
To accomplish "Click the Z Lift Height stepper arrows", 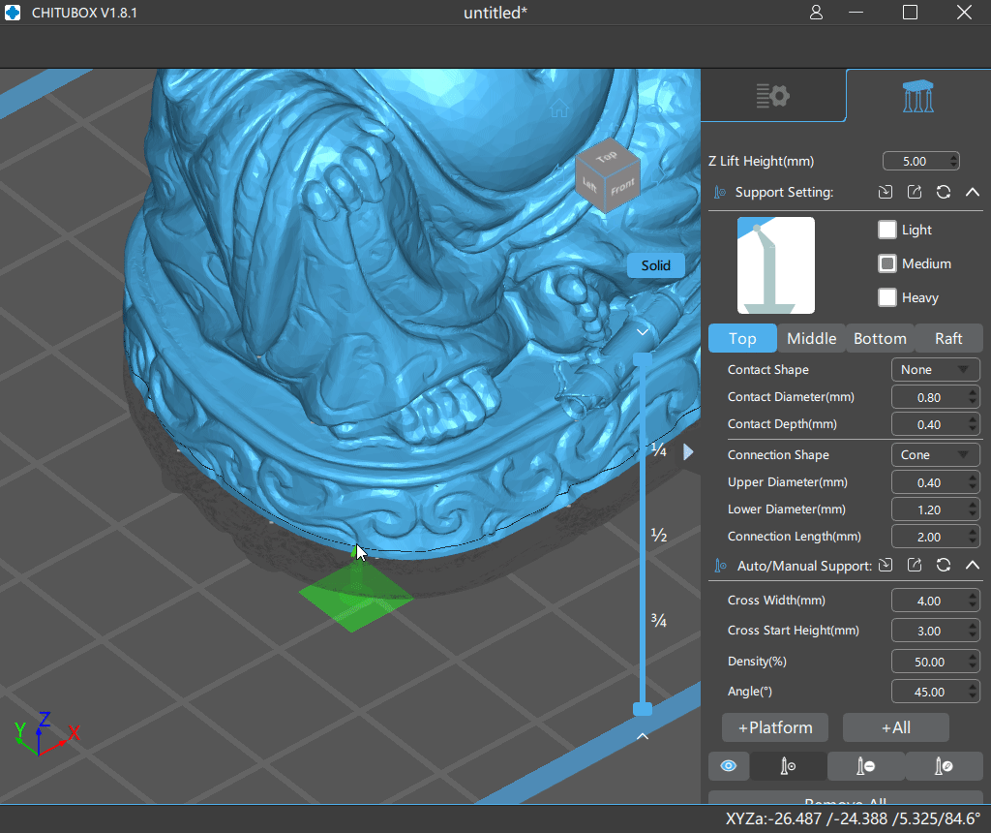I will pyautogui.click(x=953, y=162).
